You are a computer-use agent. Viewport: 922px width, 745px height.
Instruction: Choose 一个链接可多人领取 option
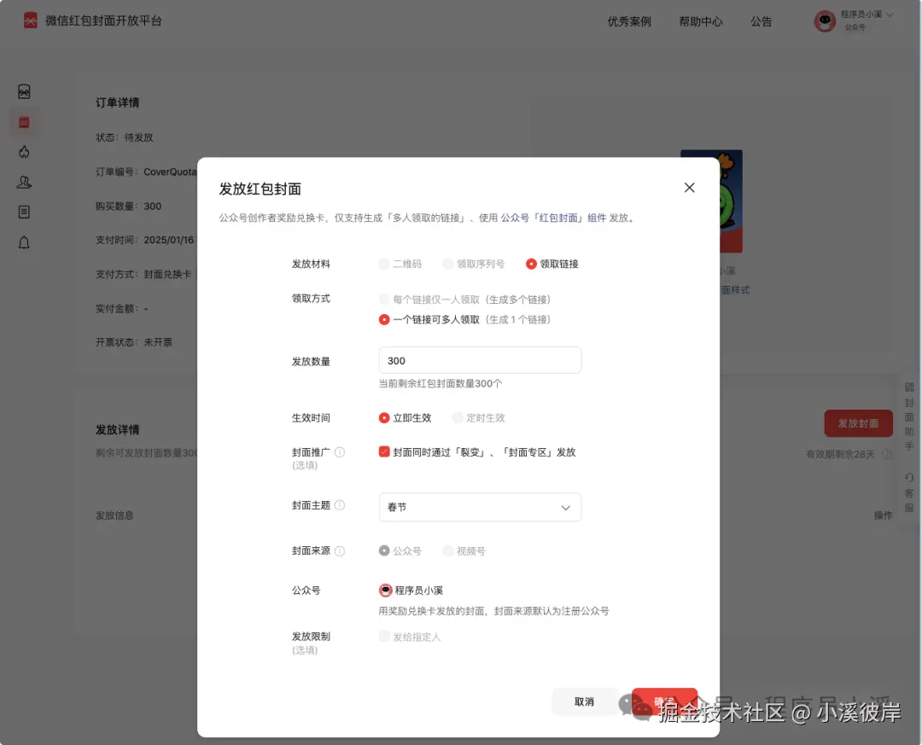coord(385,321)
